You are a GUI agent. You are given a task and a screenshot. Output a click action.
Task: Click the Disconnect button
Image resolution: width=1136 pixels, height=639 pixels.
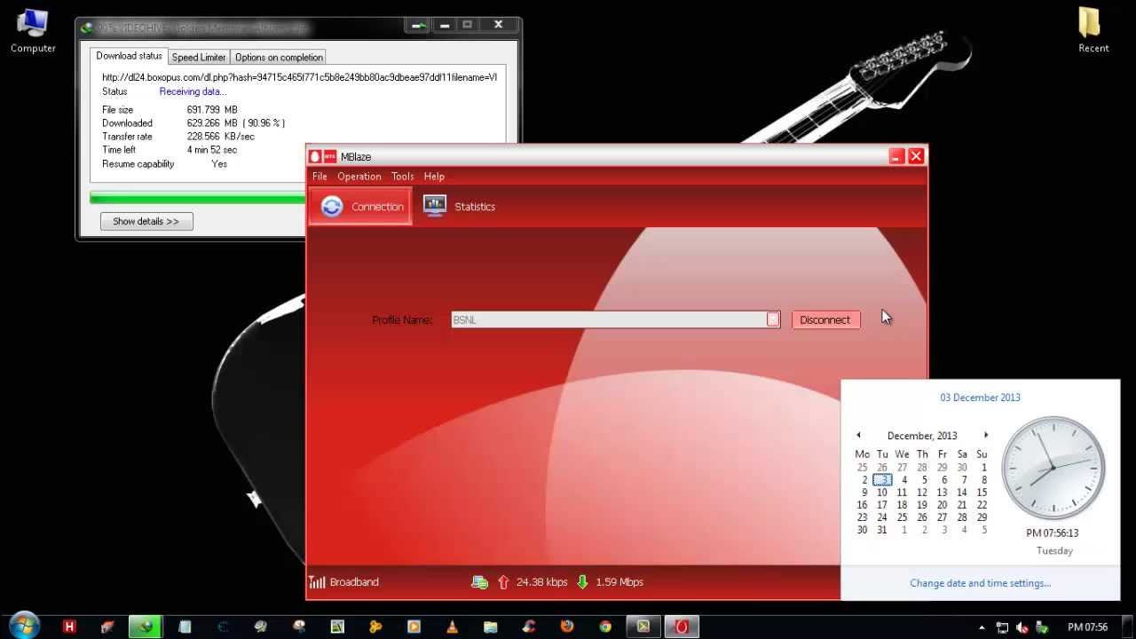point(825,319)
